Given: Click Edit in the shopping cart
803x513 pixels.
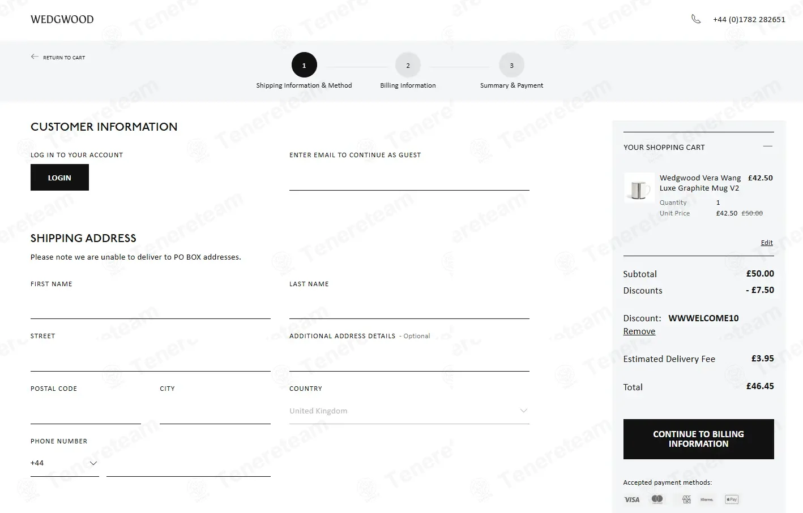Looking at the screenshot, I should pyautogui.click(x=767, y=243).
